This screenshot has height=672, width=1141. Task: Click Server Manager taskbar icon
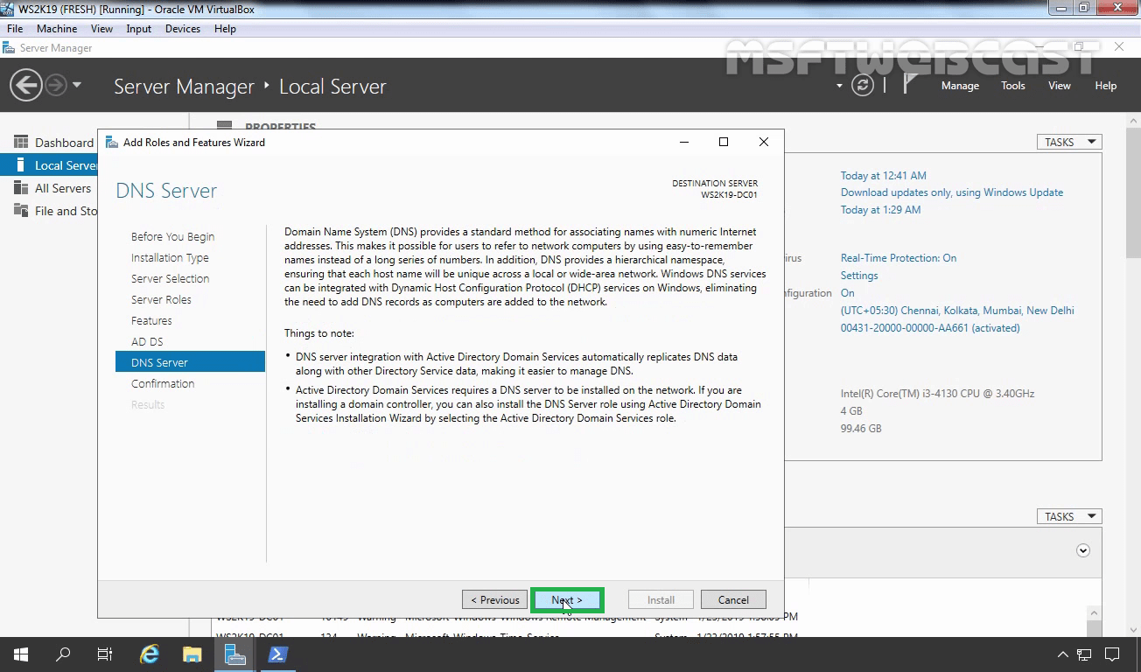234,654
